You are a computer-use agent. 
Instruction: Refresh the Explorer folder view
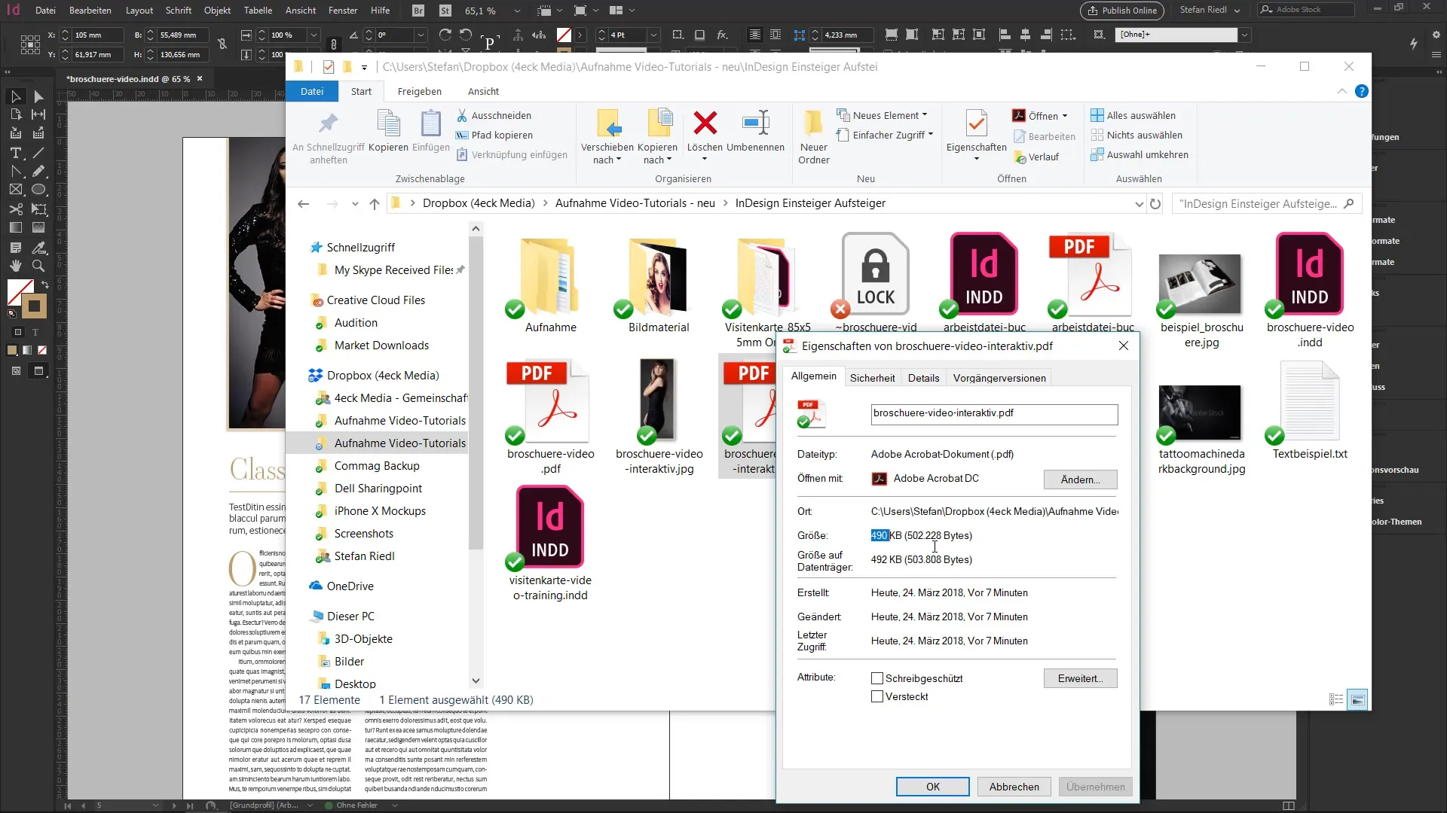pos(1155,203)
